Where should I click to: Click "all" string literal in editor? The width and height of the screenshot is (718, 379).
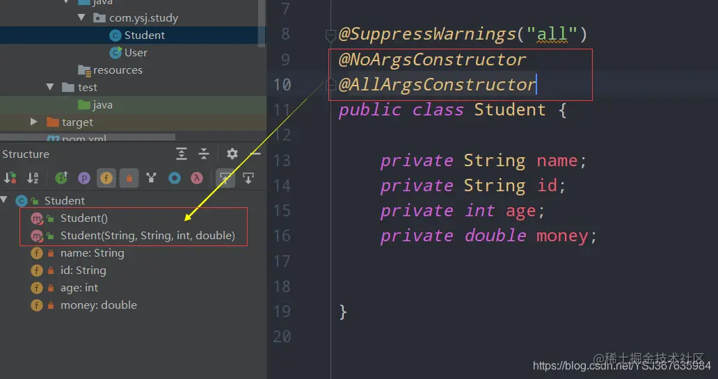(552, 34)
